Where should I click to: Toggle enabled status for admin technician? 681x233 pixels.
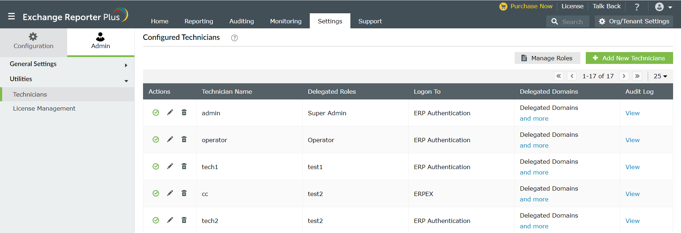[156, 113]
